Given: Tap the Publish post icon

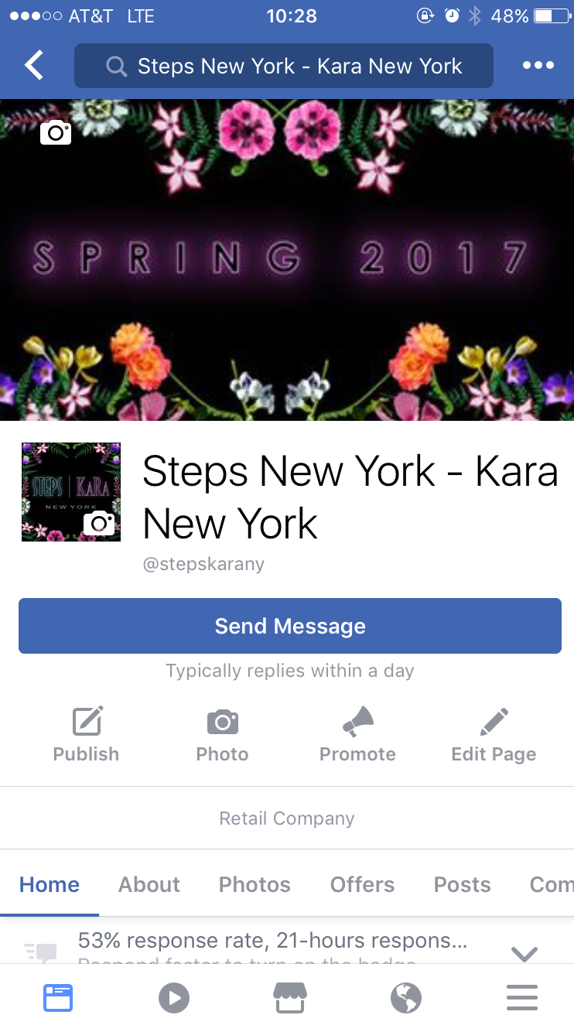Looking at the screenshot, I should click(87, 721).
